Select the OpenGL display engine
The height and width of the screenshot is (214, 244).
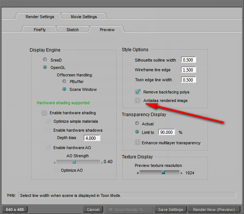[x=45, y=68]
